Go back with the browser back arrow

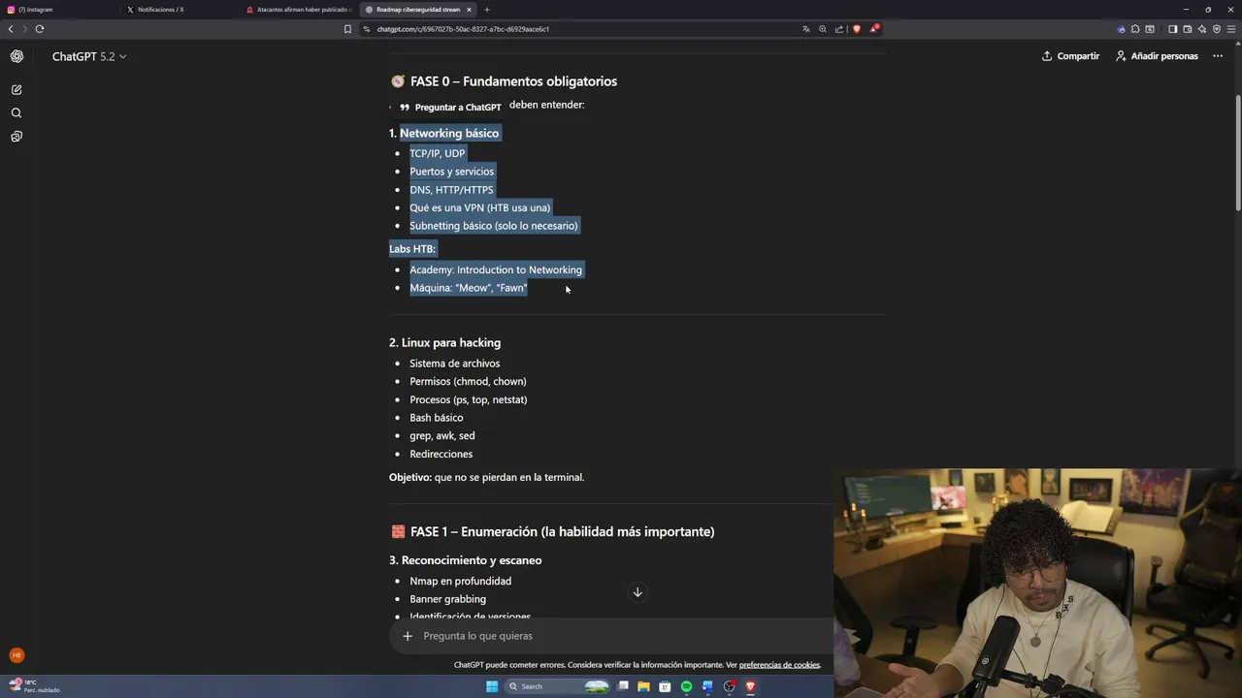pos(11,29)
